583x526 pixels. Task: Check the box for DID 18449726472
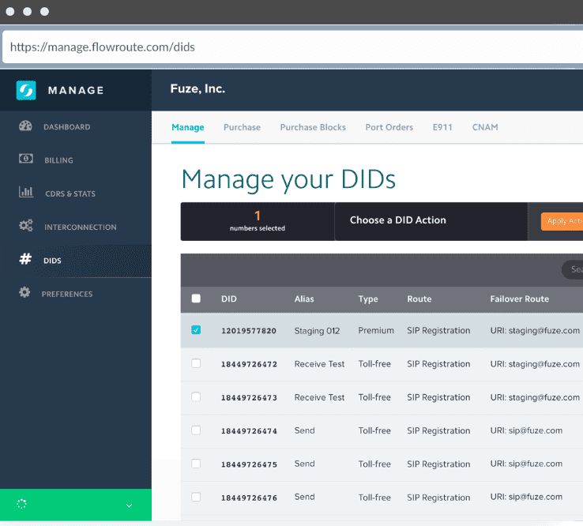pos(196,363)
